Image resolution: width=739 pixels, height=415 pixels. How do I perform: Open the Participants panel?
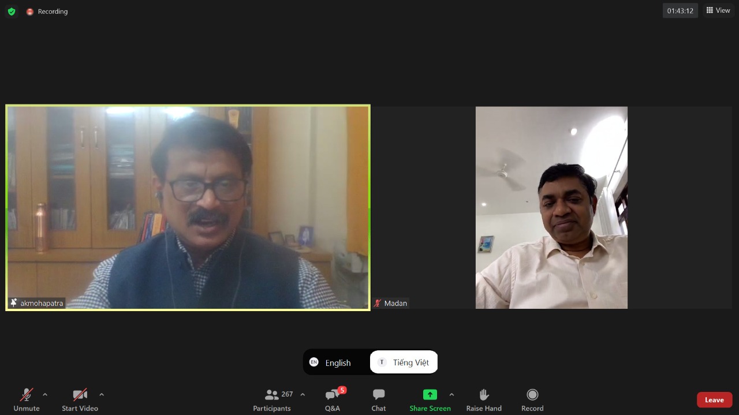(272, 399)
